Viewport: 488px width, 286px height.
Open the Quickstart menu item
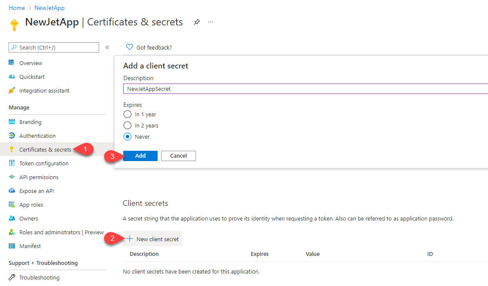[32, 77]
